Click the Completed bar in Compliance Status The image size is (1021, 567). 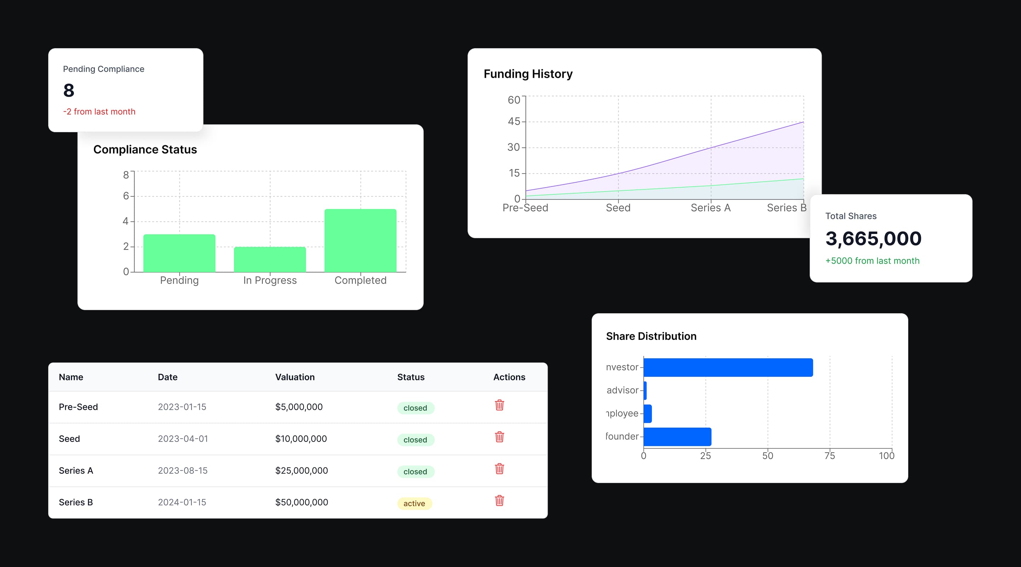click(360, 241)
